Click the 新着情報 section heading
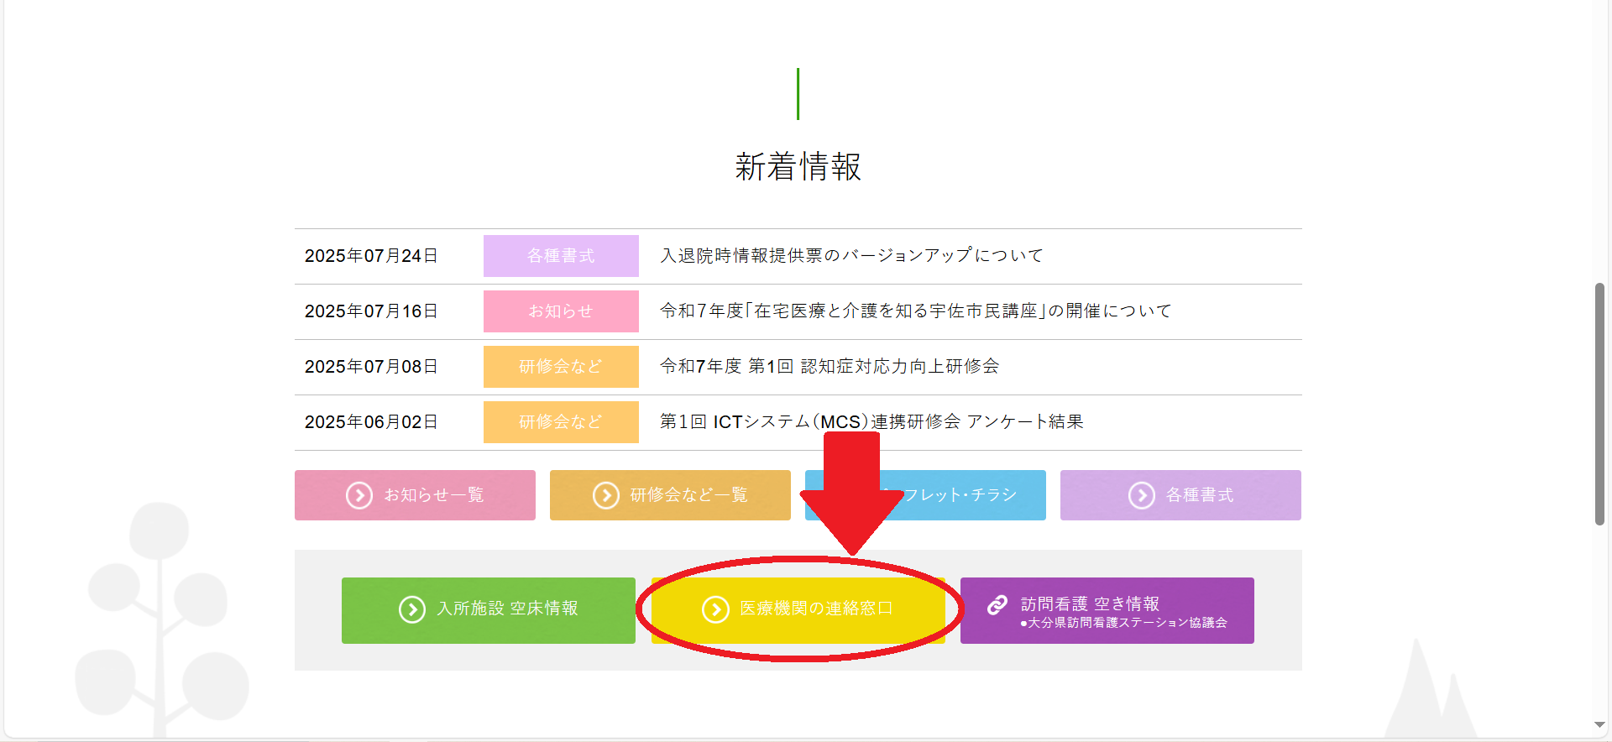Image resolution: width=1612 pixels, height=742 pixels. coord(798,167)
